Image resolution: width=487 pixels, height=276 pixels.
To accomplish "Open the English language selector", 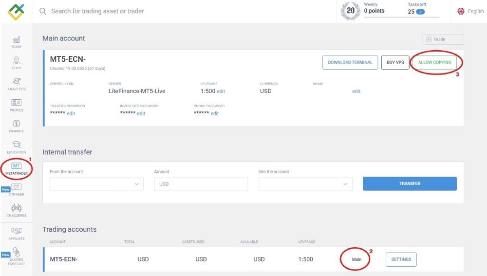I will pyautogui.click(x=470, y=11).
